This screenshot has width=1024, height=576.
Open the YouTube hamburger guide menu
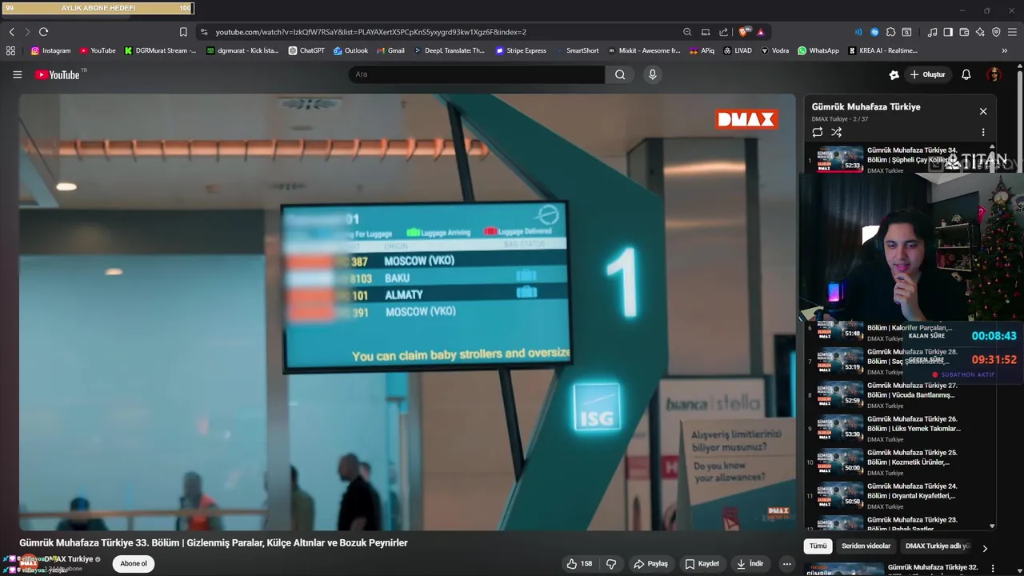(17, 74)
